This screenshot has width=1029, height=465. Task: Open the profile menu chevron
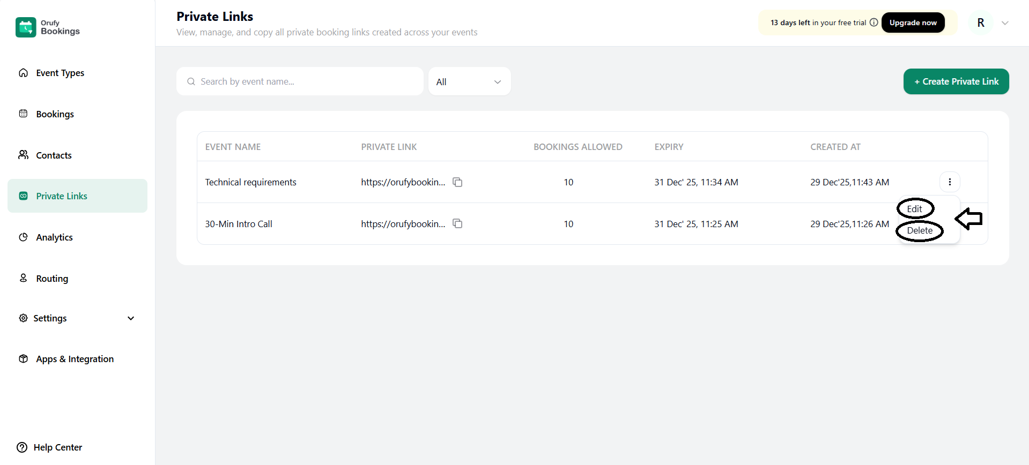[x=1005, y=23]
